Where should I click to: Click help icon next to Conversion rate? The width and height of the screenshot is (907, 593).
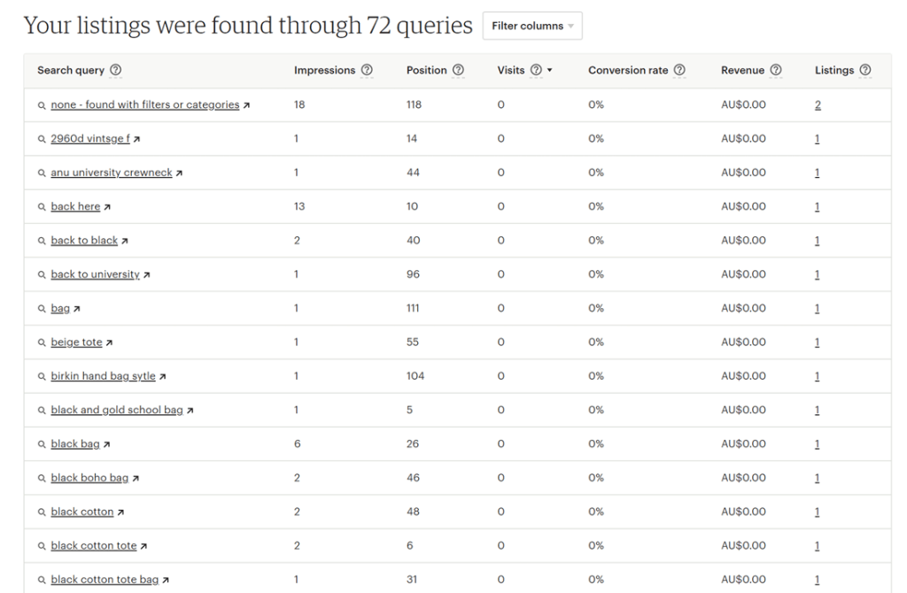(679, 71)
